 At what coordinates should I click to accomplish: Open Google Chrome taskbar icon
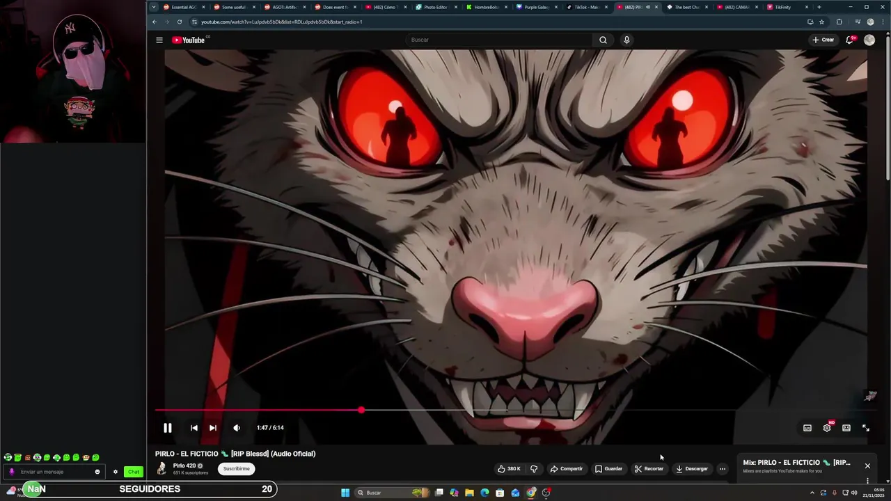click(531, 493)
